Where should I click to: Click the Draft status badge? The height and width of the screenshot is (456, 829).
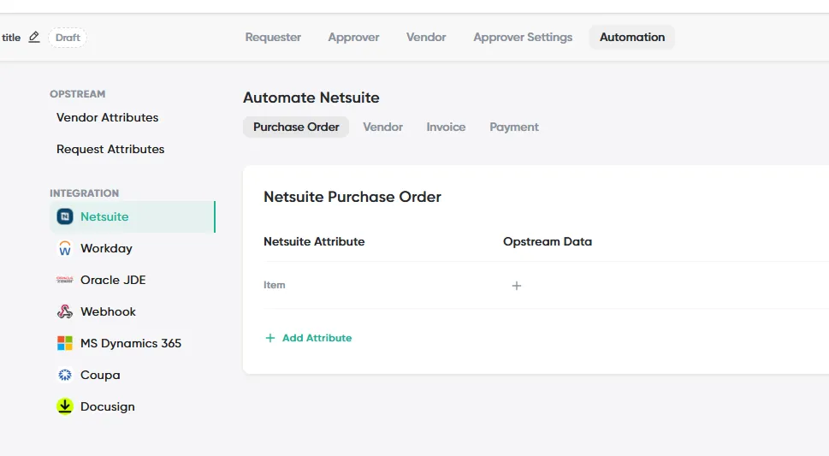pyautogui.click(x=68, y=38)
